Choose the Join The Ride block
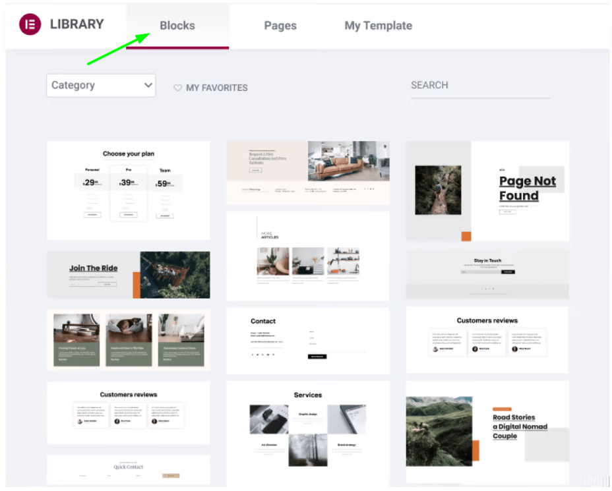Screen dimensions: 612x491 click(x=129, y=275)
